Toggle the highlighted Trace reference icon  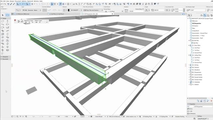coord(52,4)
